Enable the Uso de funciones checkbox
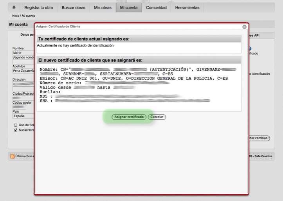The height and width of the screenshot is (201, 283). point(16,125)
